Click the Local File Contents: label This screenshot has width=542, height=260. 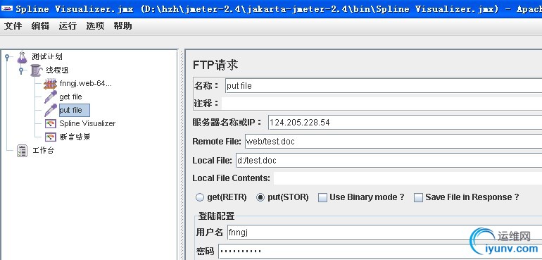tap(232, 178)
